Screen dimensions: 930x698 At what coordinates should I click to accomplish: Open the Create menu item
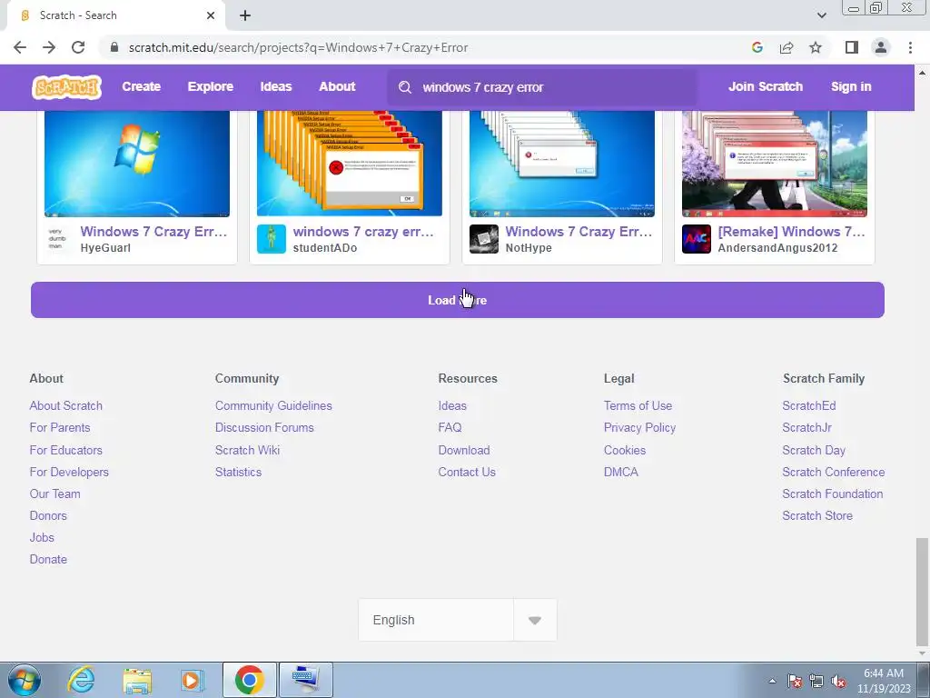click(141, 86)
